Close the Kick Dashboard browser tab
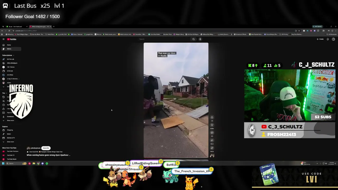This screenshot has height=190, width=338. [27, 26]
